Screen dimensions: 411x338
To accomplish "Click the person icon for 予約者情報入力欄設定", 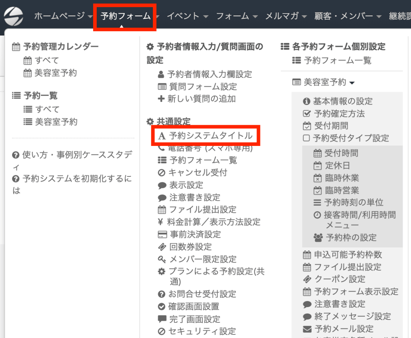I will [161, 74].
